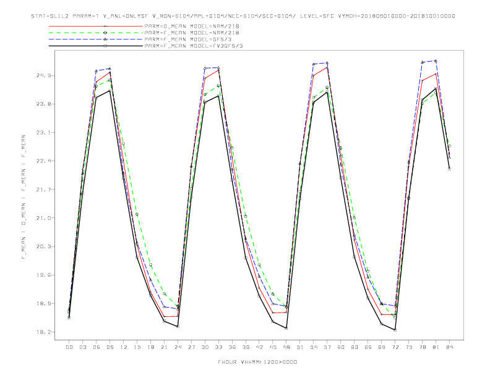Click x-axis tick label 24
Screen dimensions: 490x378
[178, 347]
